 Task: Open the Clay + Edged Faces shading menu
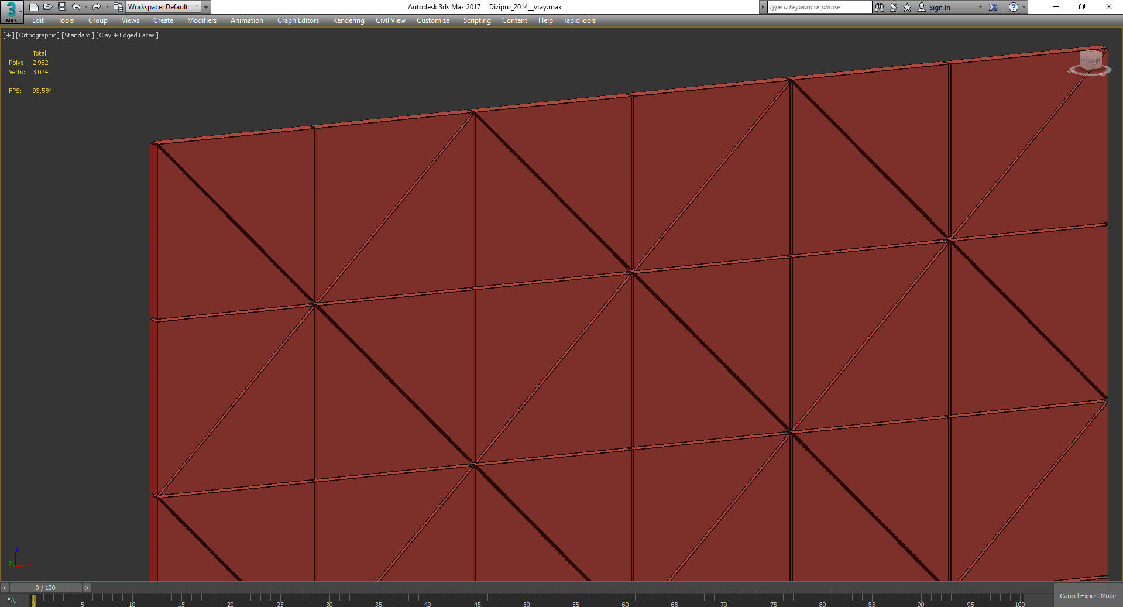click(x=127, y=35)
